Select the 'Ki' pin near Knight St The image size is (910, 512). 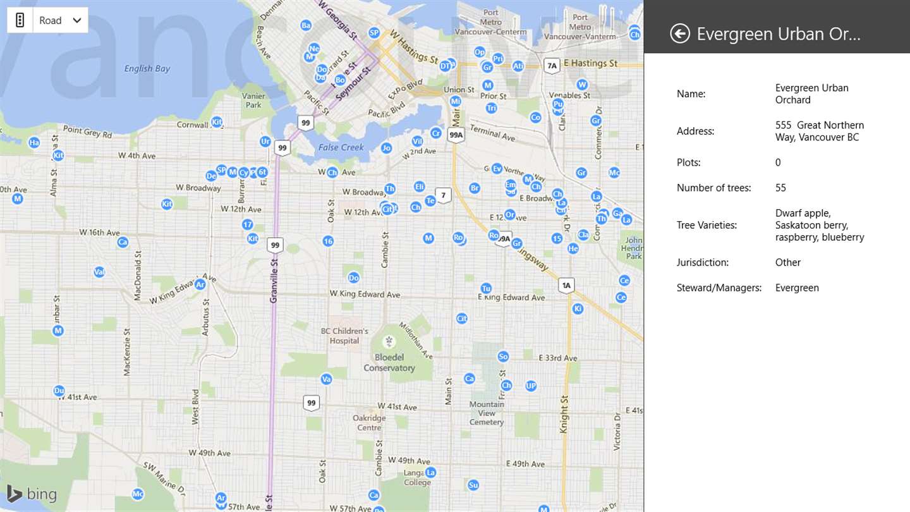(577, 308)
